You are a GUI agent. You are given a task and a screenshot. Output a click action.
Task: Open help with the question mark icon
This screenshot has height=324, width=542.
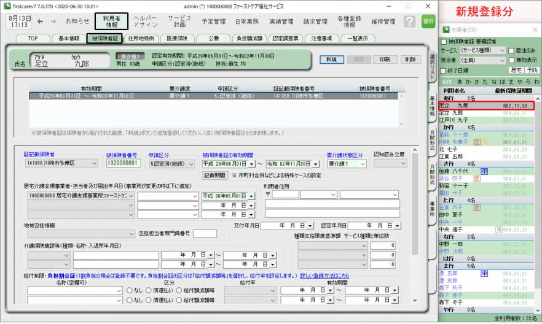[x=410, y=21]
